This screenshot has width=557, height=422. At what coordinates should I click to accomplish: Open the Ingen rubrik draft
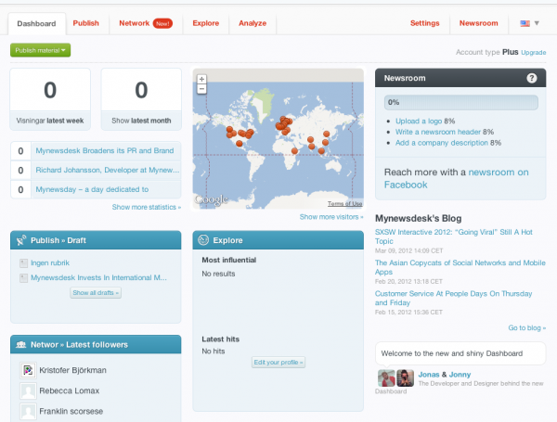point(50,263)
